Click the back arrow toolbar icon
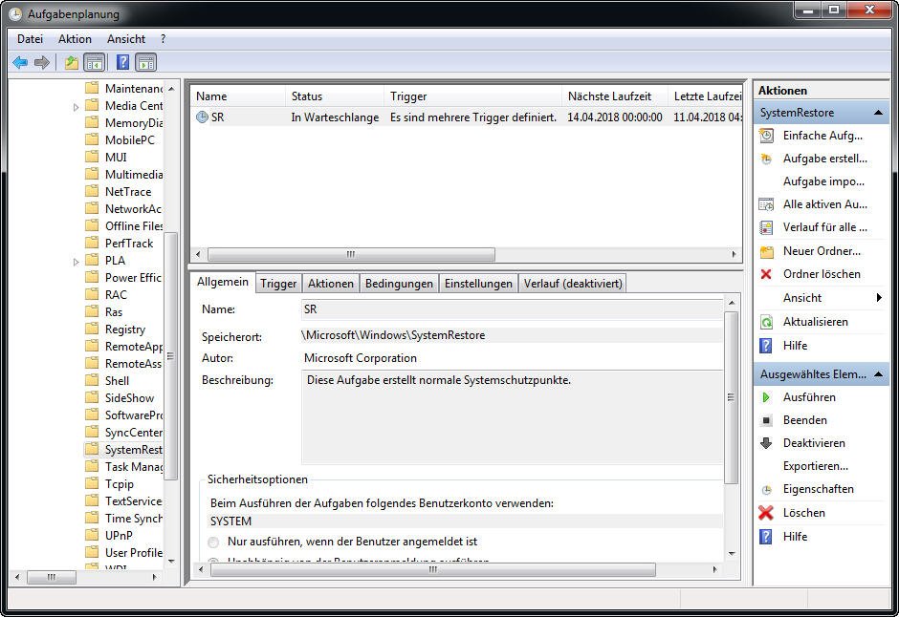899x617 pixels. [x=20, y=63]
